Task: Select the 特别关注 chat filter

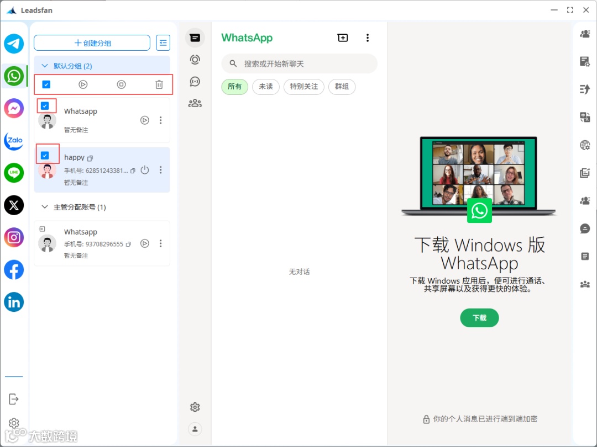Action: [304, 87]
